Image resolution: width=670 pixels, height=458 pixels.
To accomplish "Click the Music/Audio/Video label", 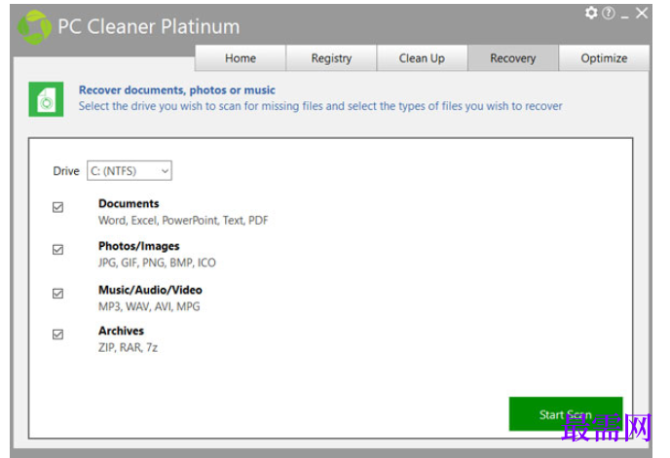I will 150,290.
